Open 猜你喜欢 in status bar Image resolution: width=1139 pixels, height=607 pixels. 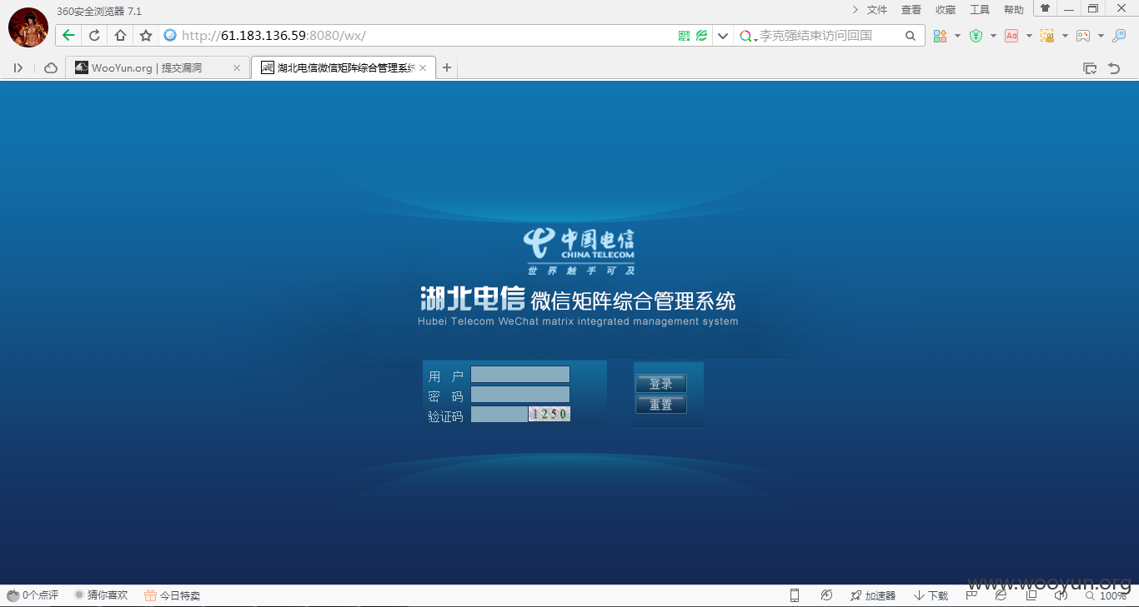[101, 595]
